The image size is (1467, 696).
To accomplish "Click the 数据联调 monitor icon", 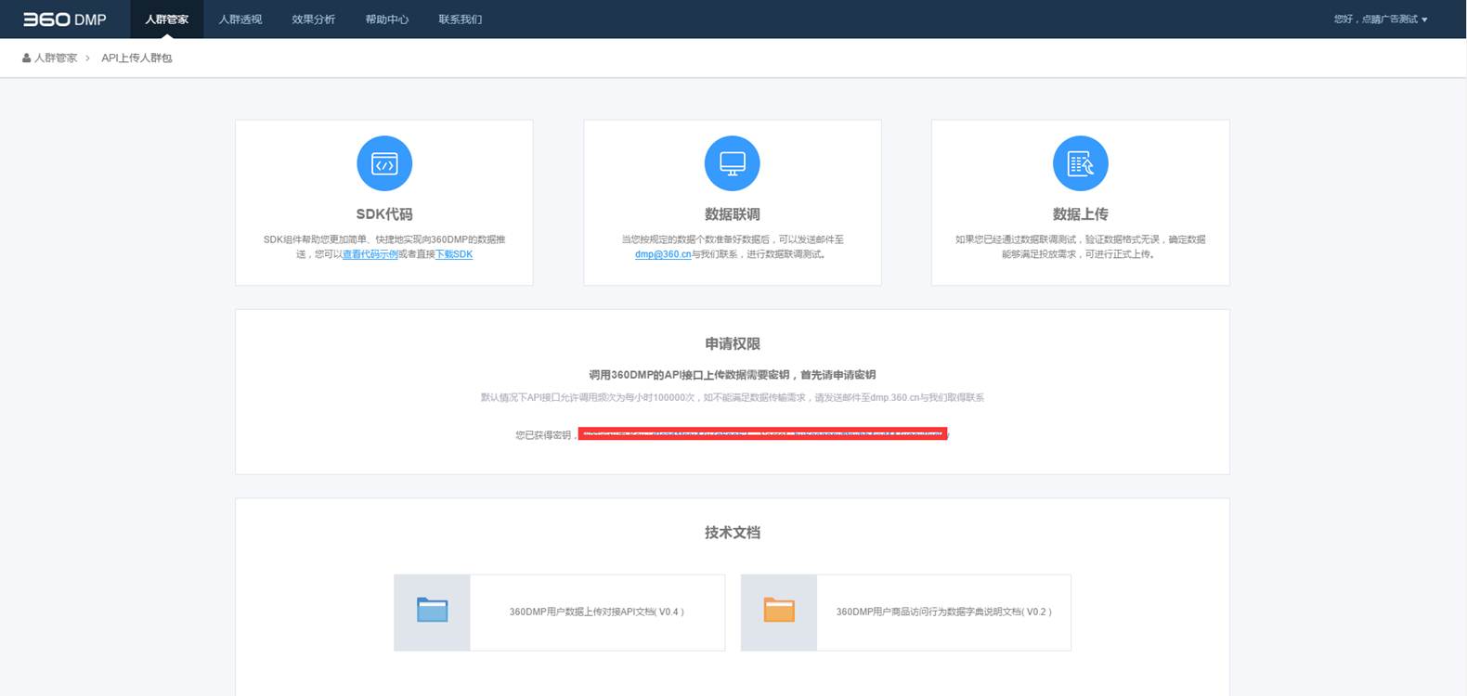I will [x=733, y=163].
